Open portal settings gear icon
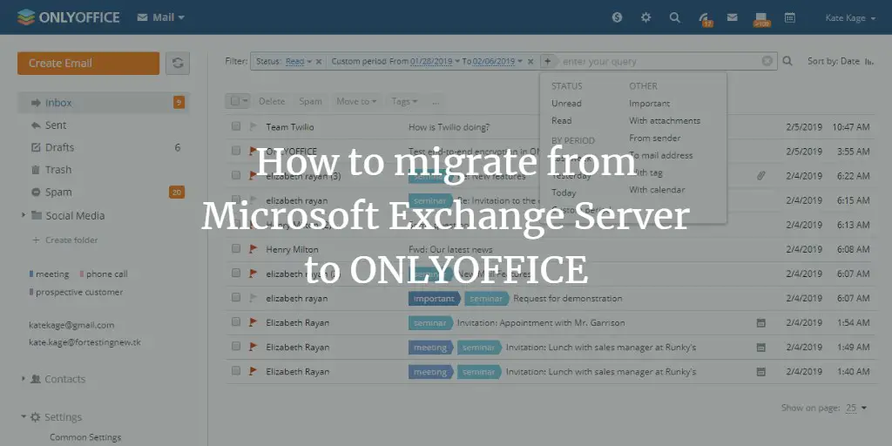Screen dimensions: 892x446 click(x=645, y=17)
